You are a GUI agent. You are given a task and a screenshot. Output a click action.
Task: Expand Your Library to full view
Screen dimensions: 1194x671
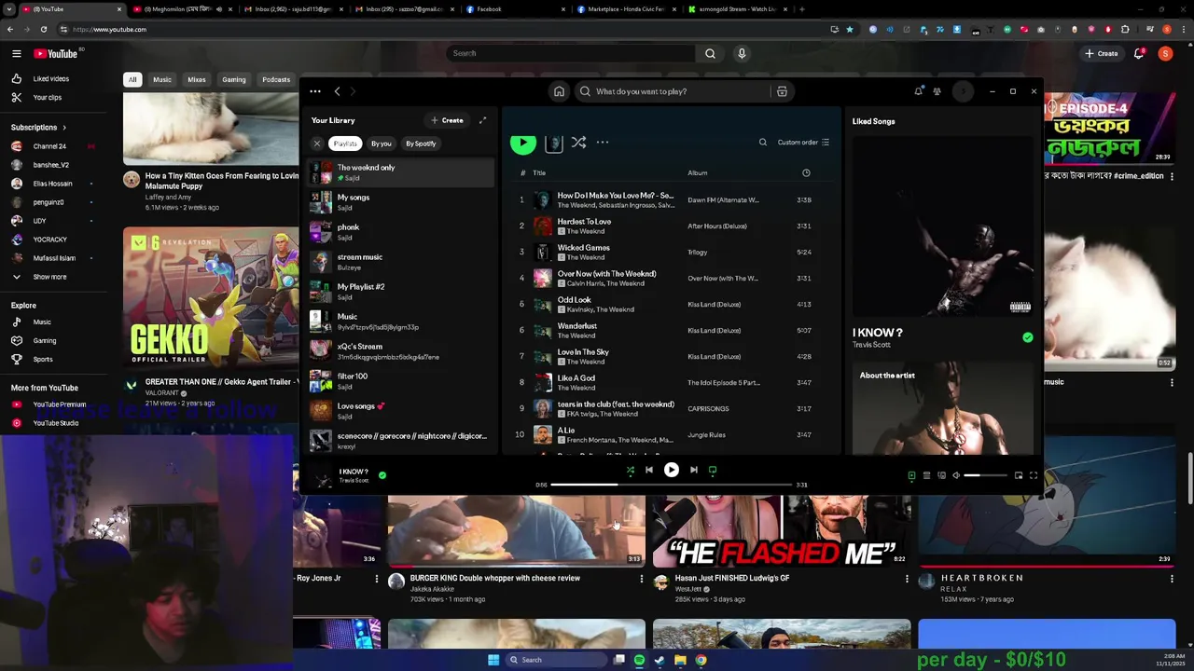coord(482,120)
